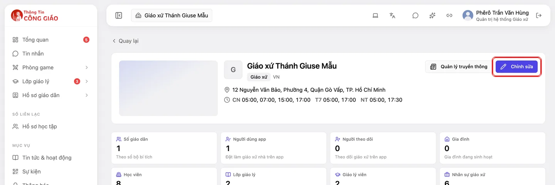Click the G parish avatar

[233, 70]
